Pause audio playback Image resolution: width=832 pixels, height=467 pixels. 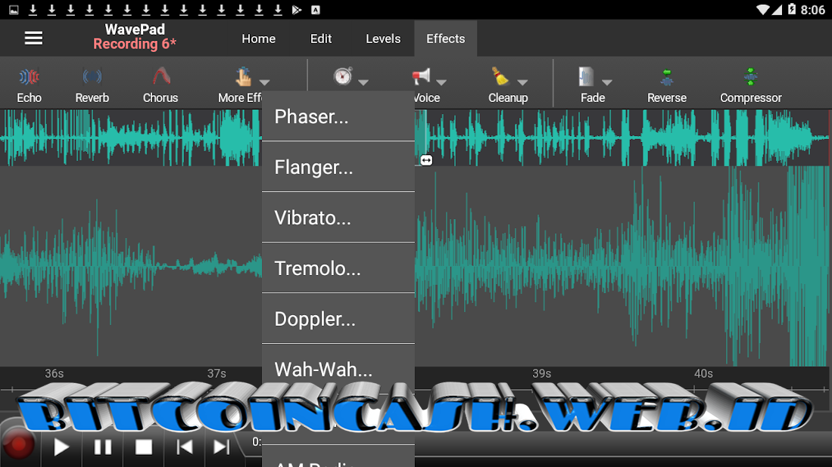[x=102, y=447]
